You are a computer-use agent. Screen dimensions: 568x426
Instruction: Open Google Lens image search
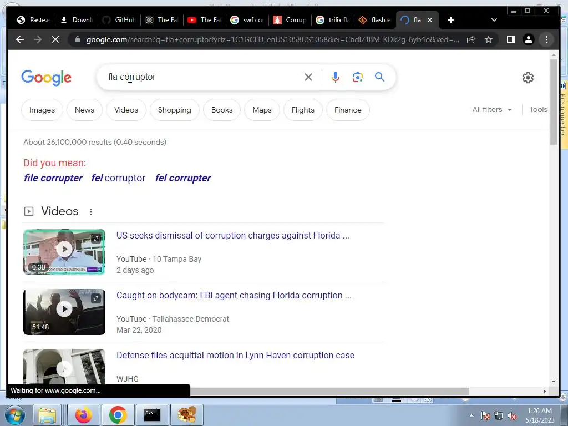click(x=358, y=77)
